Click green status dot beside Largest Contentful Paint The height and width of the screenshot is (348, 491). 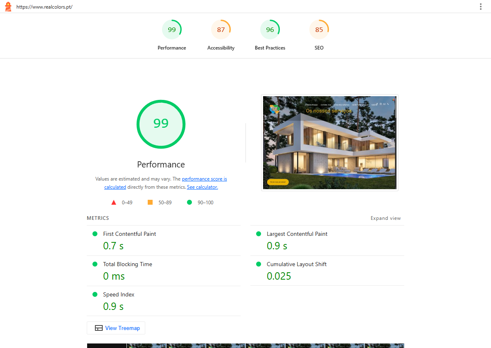259,234
